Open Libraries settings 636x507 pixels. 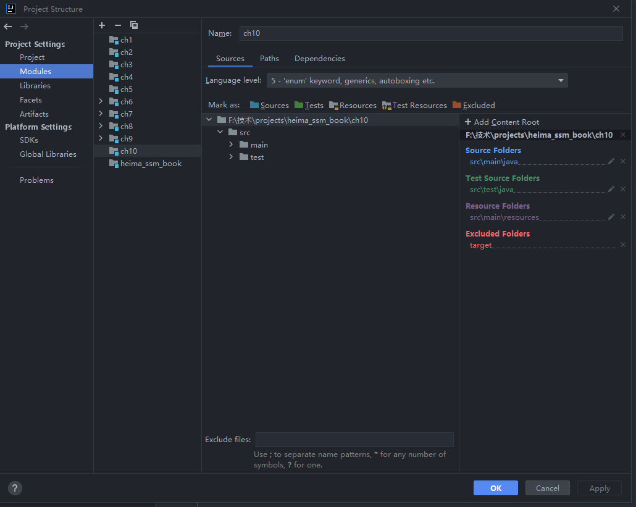point(35,86)
